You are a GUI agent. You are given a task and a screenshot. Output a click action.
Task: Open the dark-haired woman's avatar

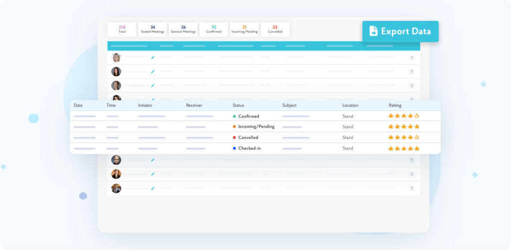pos(116,72)
